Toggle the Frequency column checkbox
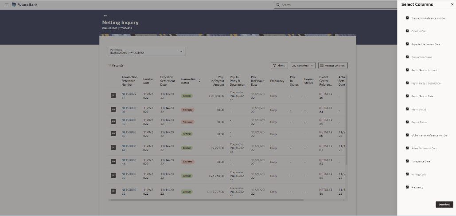The height and width of the screenshot is (216, 456). (407, 187)
